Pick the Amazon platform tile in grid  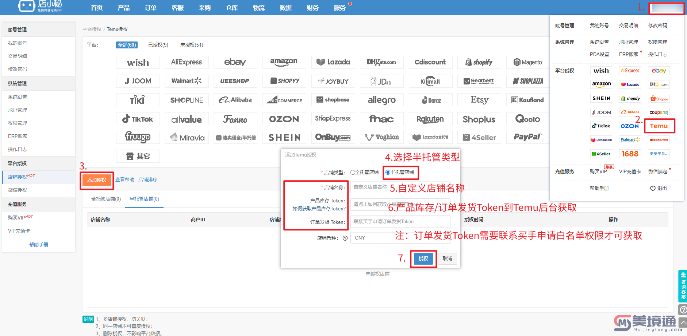[x=284, y=62]
